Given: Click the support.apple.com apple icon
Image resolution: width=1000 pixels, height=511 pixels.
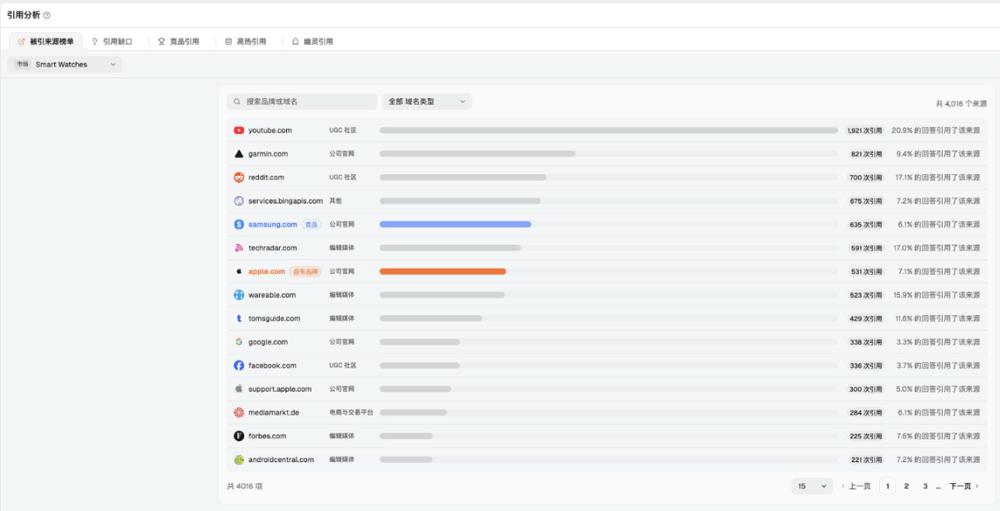Looking at the screenshot, I should pos(239,389).
